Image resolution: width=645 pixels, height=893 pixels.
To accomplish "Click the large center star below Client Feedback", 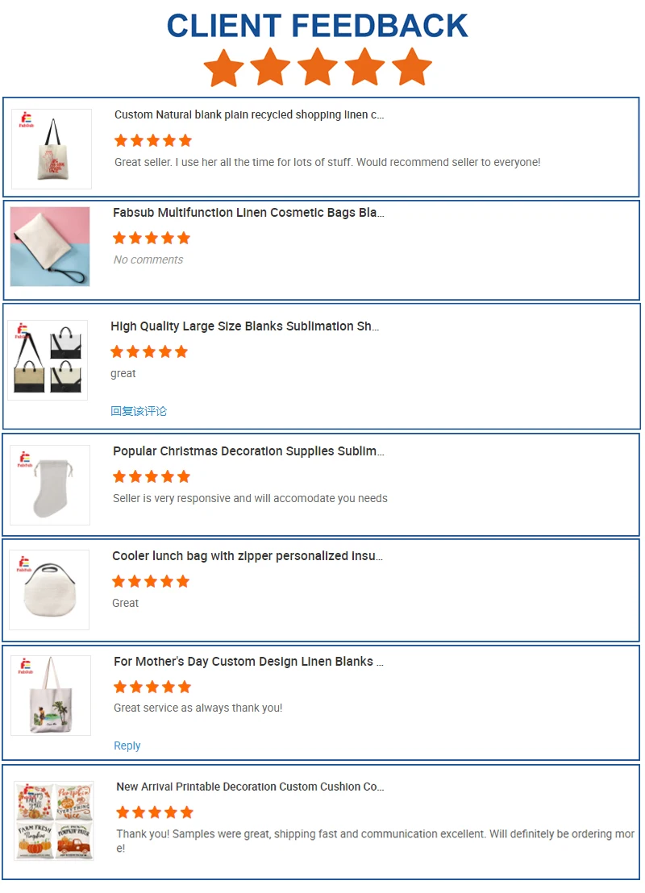I will pyautogui.click(x=318, y=67).
